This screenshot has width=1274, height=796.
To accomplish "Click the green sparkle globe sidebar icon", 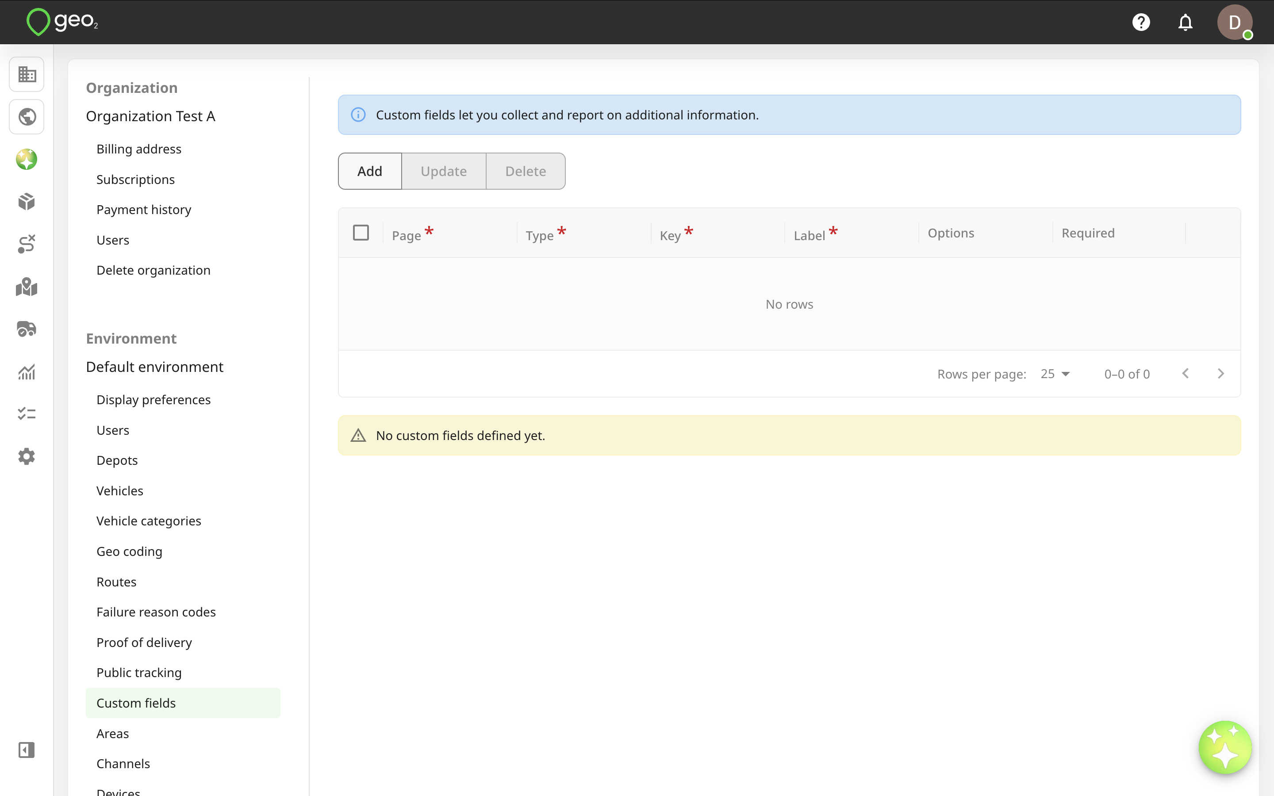I will 27,160.
